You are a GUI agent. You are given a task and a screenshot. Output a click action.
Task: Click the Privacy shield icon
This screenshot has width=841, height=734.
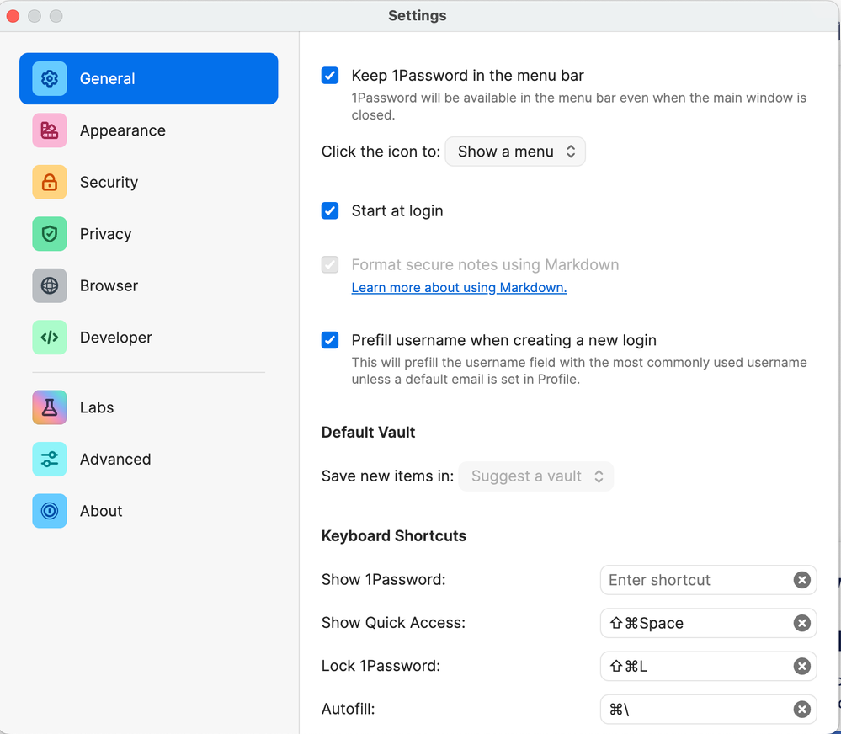point(50,234)
